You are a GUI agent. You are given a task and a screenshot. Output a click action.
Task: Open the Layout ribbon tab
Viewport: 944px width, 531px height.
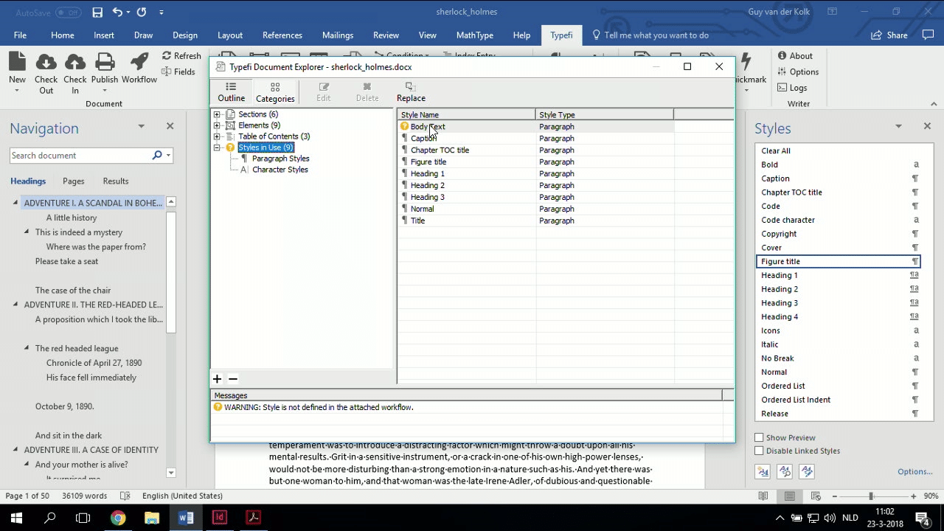click(230, 35)
